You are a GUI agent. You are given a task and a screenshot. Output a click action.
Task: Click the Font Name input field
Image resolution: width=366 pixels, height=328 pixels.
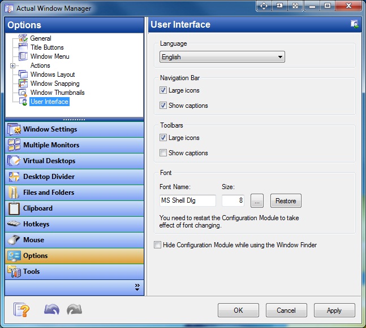(x=188, y=200)
